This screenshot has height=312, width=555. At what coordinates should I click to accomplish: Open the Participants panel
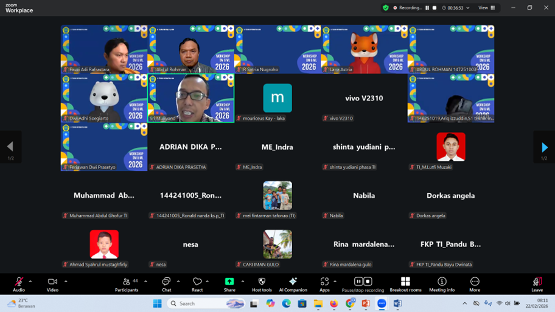[x=127, y=283]
